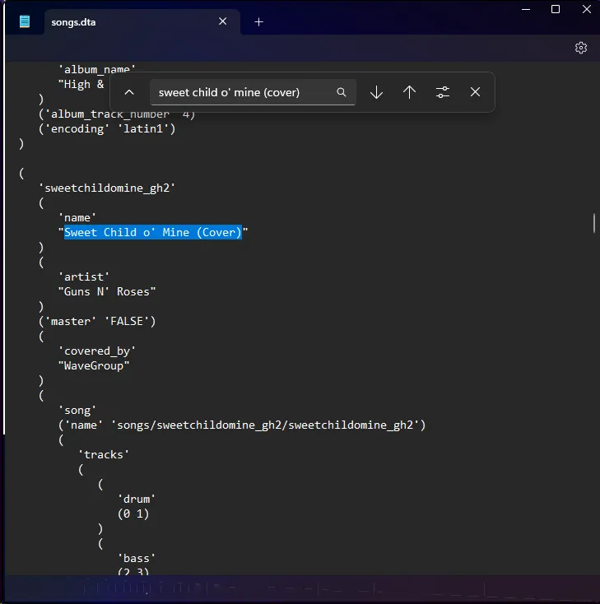Place cursor on "Guns N' Roses" line
Image resolution: width=600 pixels, height=604 pixels.
coord(107,291)
